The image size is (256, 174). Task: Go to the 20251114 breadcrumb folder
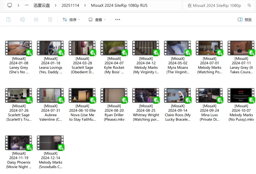point(70,5)
